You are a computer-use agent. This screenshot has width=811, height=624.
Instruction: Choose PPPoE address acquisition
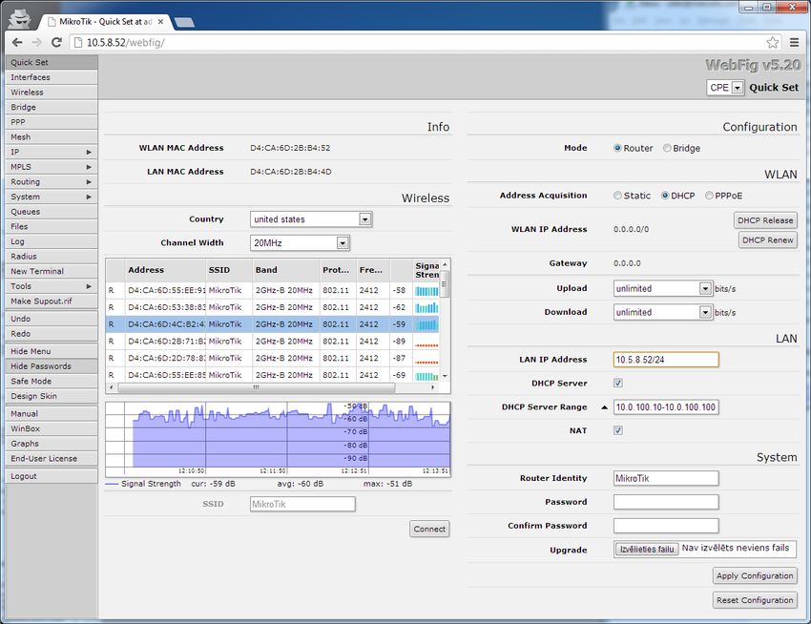[x=709, y=196]
